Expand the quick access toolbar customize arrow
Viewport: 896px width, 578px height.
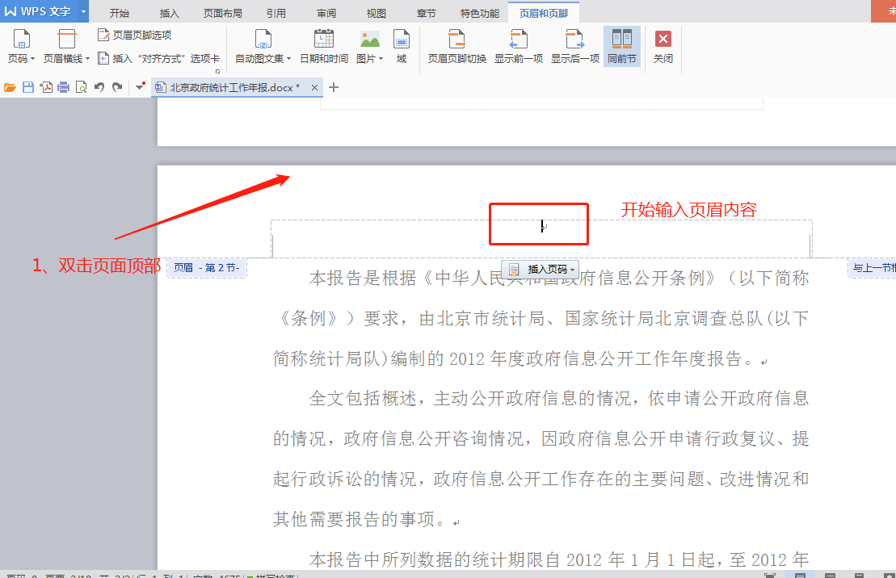click(x=140, y=87)
